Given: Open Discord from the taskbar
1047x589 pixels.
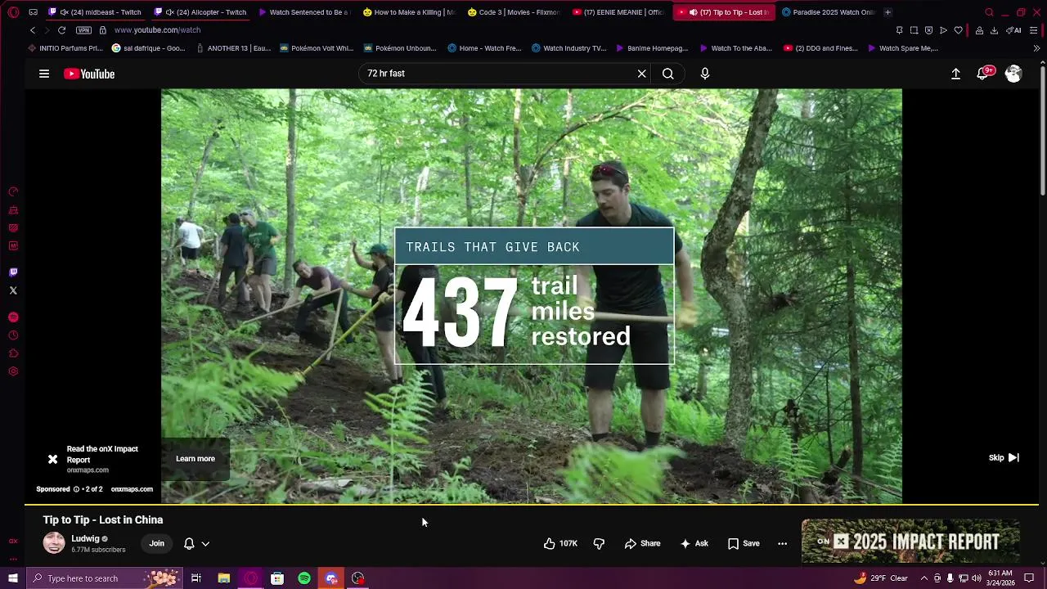Looking at the screenshot, I should click(331, 578).
